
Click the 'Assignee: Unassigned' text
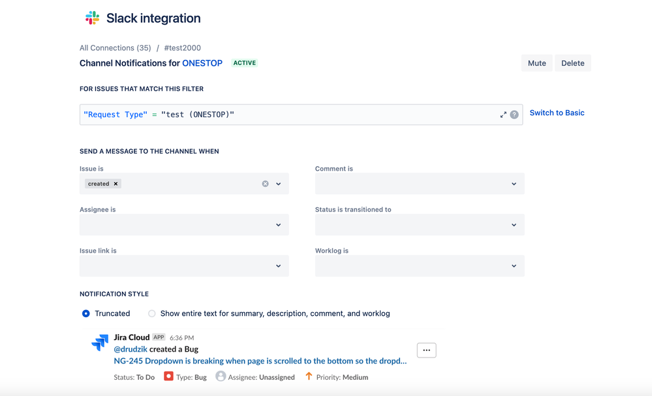pyautogui.click(x=262, y=377)
